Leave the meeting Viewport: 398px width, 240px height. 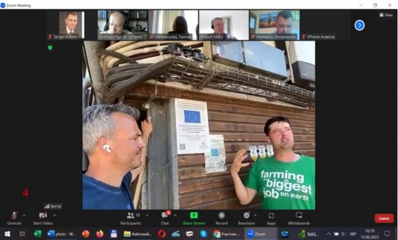[x=384, y=218]
